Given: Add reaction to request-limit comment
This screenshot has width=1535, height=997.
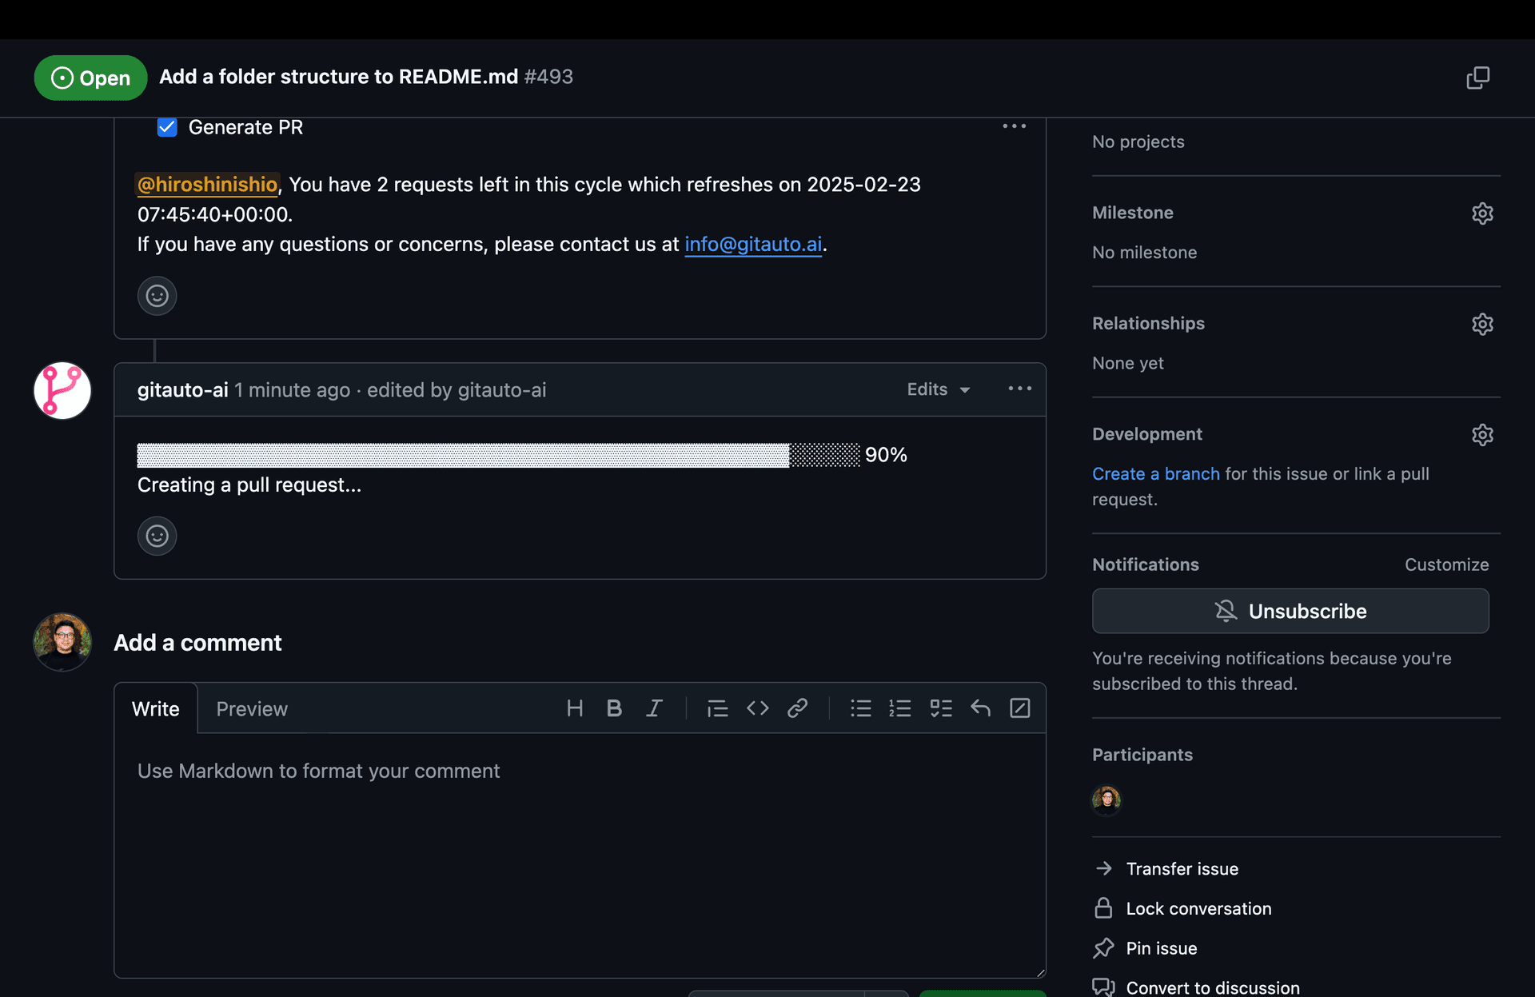Looking at the screenshot, I should pos(157,296).
